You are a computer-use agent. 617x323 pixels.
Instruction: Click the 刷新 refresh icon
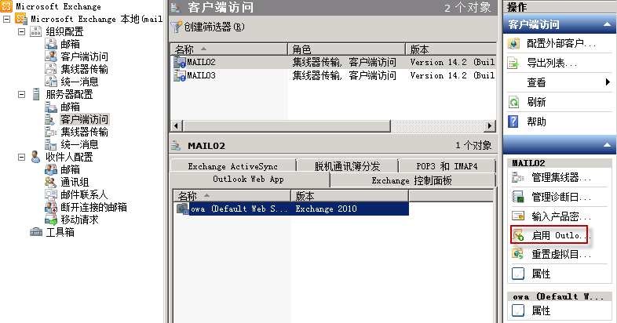coord(513,102)
